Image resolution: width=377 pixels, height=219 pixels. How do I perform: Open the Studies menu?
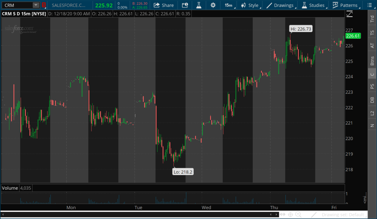pos(314,5)
